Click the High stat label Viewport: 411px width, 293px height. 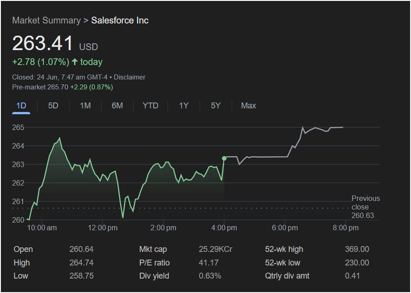[22, 263]
